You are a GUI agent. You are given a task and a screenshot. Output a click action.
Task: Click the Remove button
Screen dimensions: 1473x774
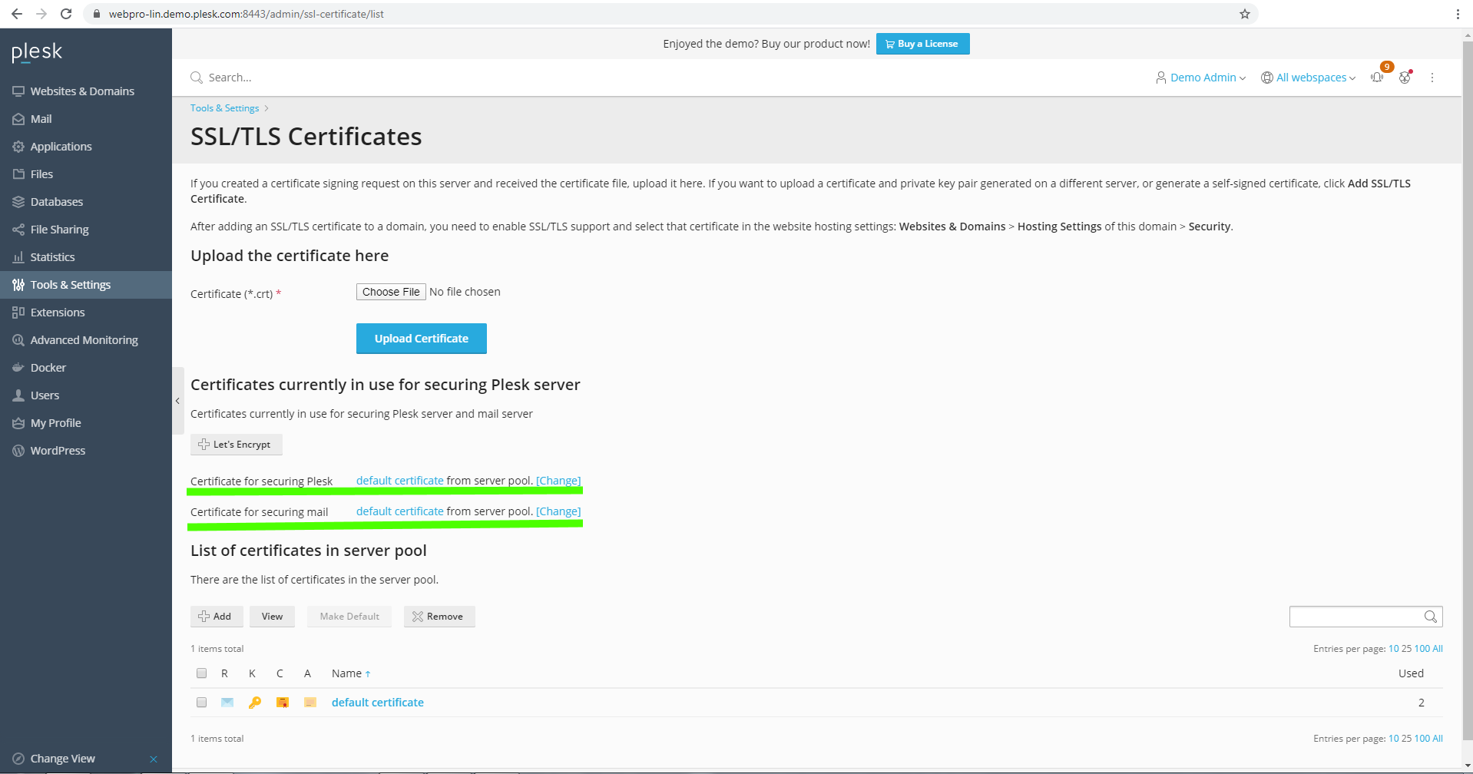[x=439, y=617]
